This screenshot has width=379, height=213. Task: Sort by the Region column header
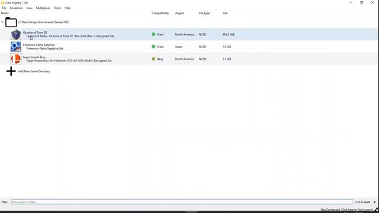[x=179, y=13]
